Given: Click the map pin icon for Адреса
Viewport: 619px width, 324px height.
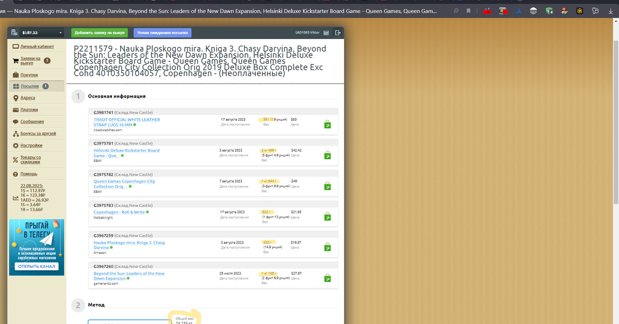Looking at the screenshot, I should [x=16, y=98].
